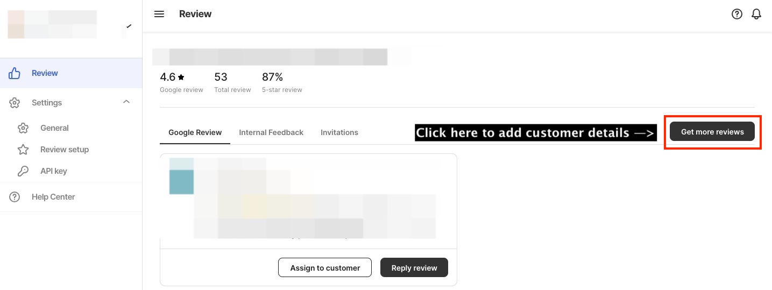The height and width of the screenshot is (290, 772).
Task: Click the star icon beside Review setup
Action: [x=23, y=150]
